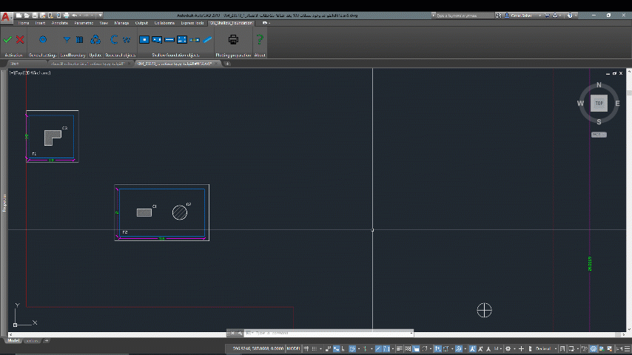Viewport: 632px width, 355px height.
Task: Click the command line input field
Action: pyautogui.click(x=328, y=334)
